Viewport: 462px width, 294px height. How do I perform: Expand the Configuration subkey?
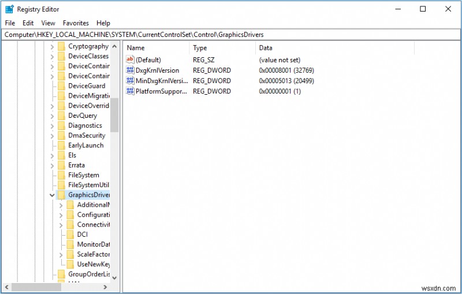(x=61, y=215)
